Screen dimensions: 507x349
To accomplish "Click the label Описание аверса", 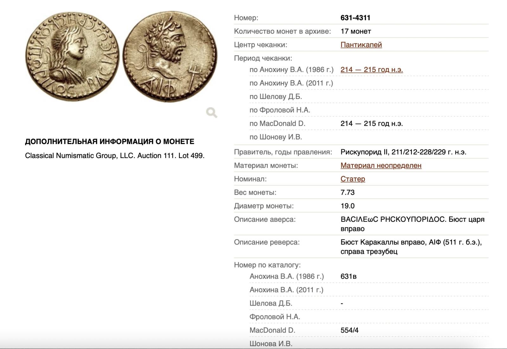I will [265, 219].
